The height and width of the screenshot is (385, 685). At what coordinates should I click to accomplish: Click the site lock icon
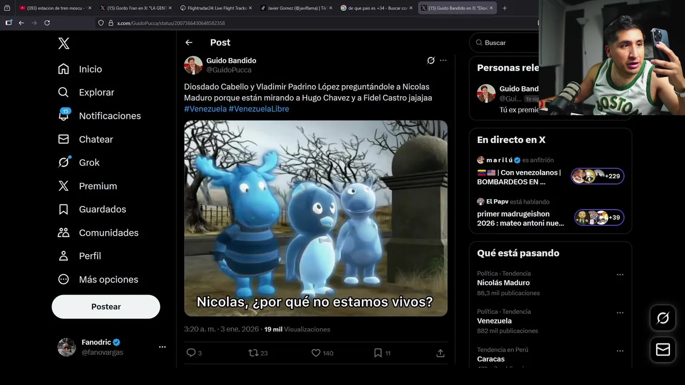(111, 23)
